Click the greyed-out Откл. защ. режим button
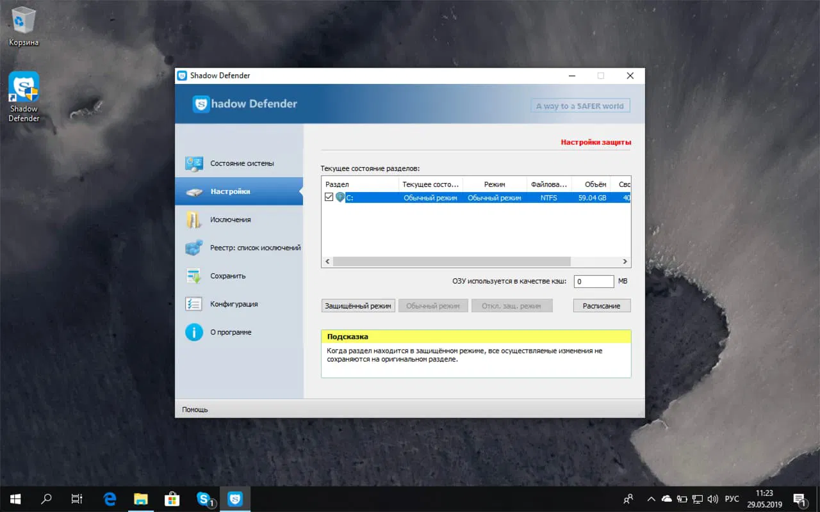820x512 pixels. click(512, 306)
